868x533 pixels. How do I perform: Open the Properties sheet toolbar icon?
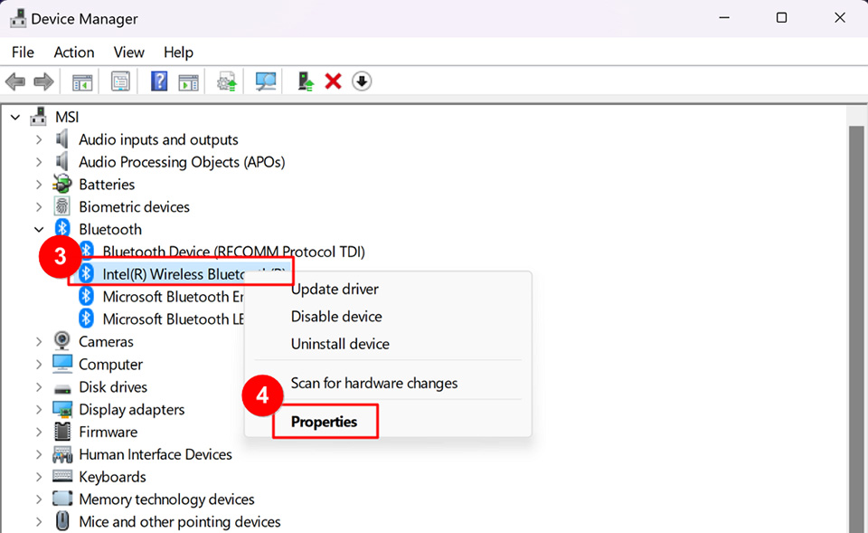tap(120, 82)
